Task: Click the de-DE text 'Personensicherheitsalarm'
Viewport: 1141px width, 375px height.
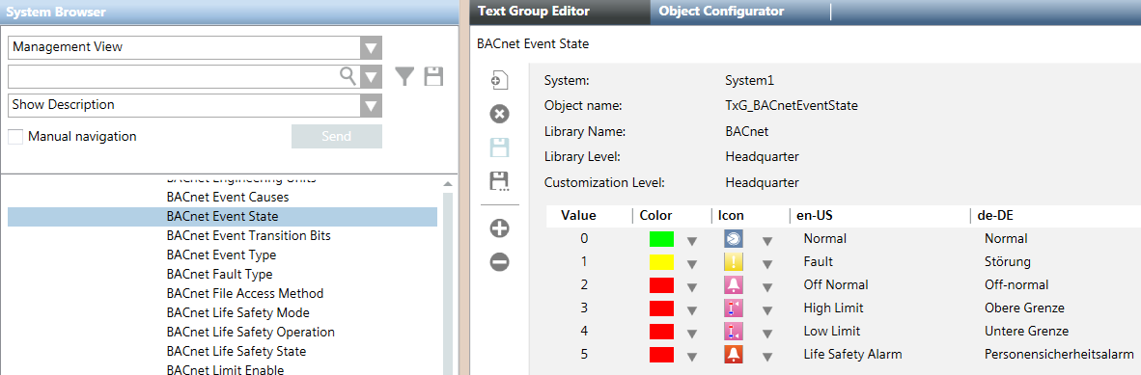Action: coord(1059,355)
